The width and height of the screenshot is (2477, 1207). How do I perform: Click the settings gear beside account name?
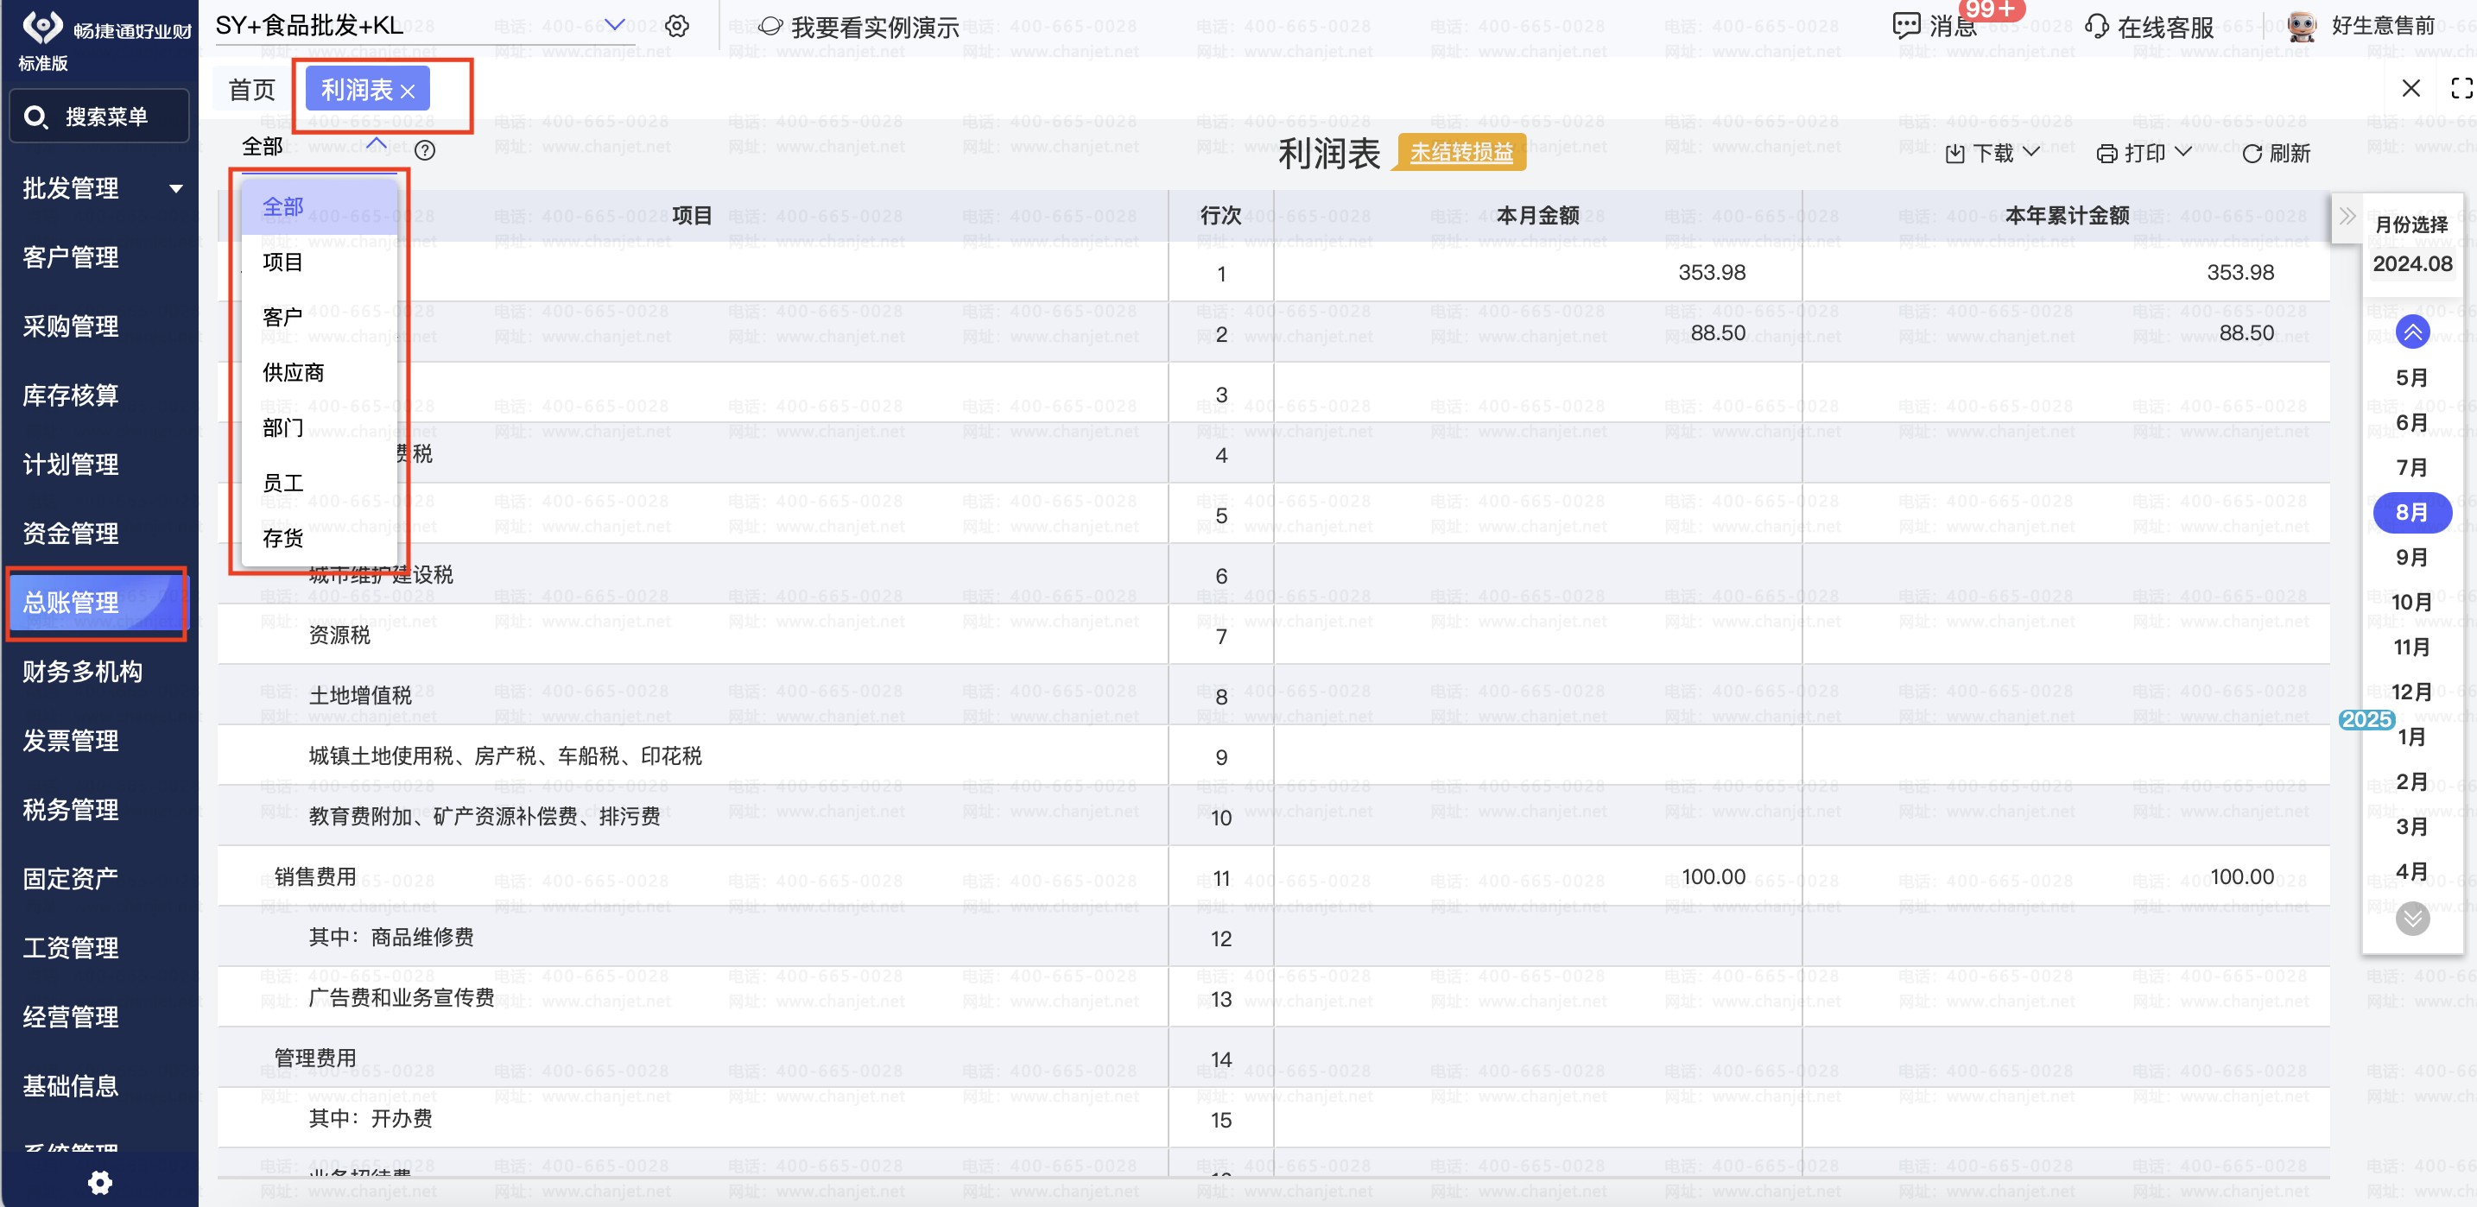pos(677,26)
